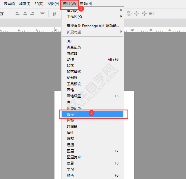The image size is (186, 179).
Task: Choose 段落样式 panel entry
Action: 92,72
